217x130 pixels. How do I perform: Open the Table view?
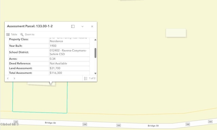12,35
